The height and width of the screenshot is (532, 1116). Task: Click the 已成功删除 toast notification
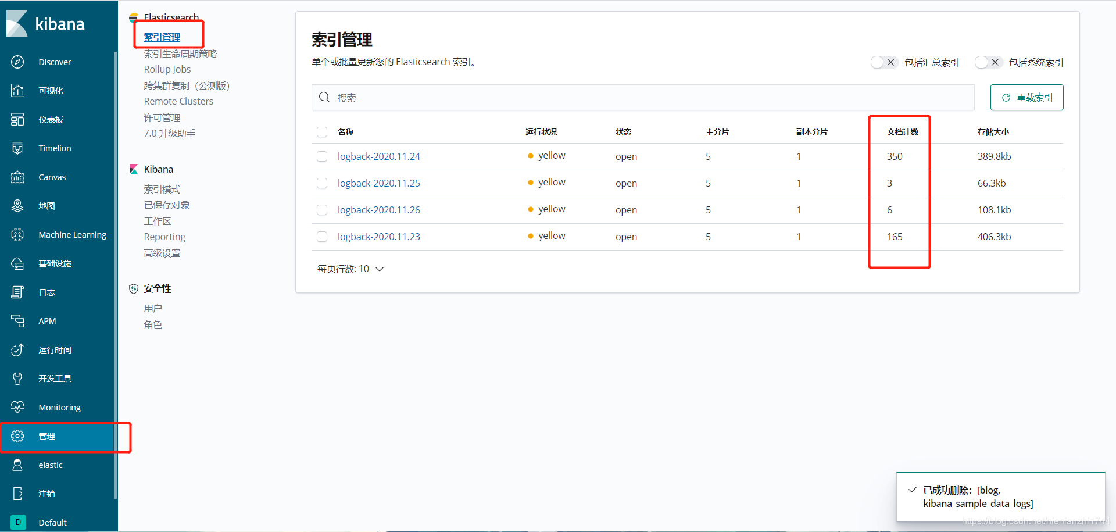[x=1000, y=497]
